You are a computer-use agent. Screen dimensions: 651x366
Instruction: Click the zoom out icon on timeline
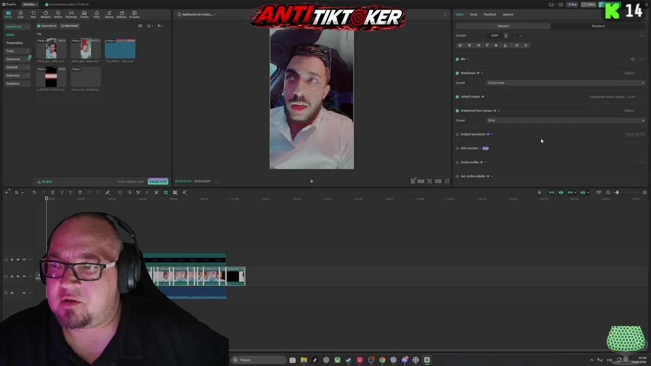(608, 193)
